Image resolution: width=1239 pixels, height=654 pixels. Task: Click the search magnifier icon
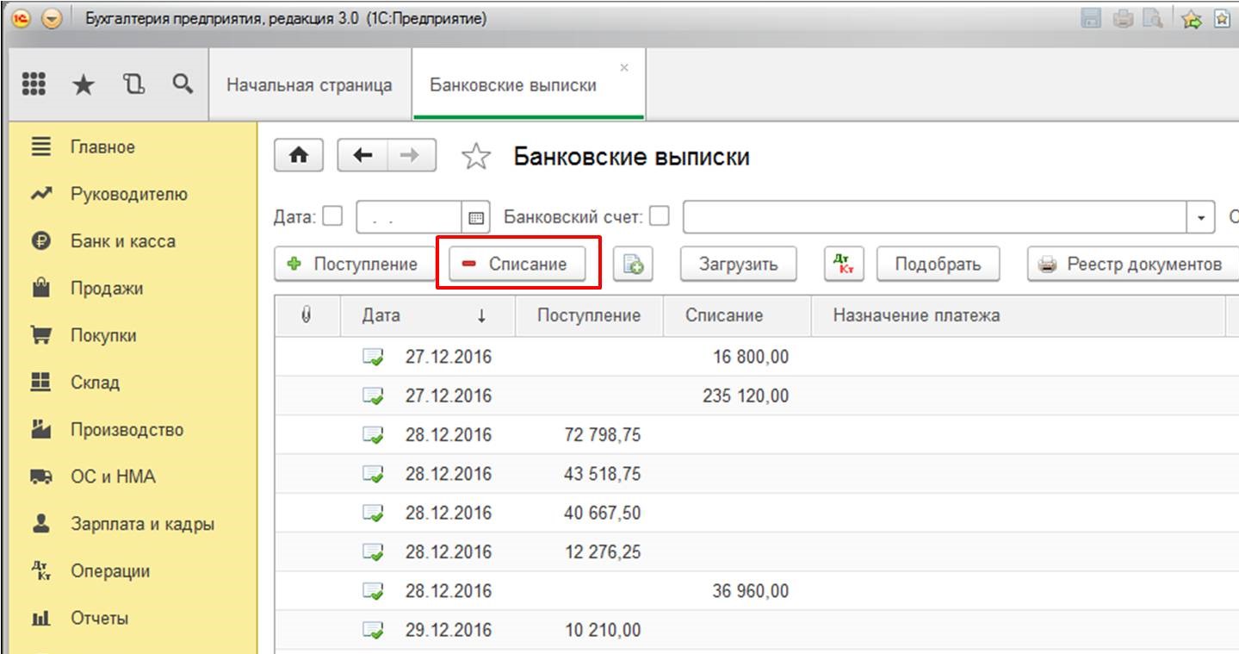[182, 84]
